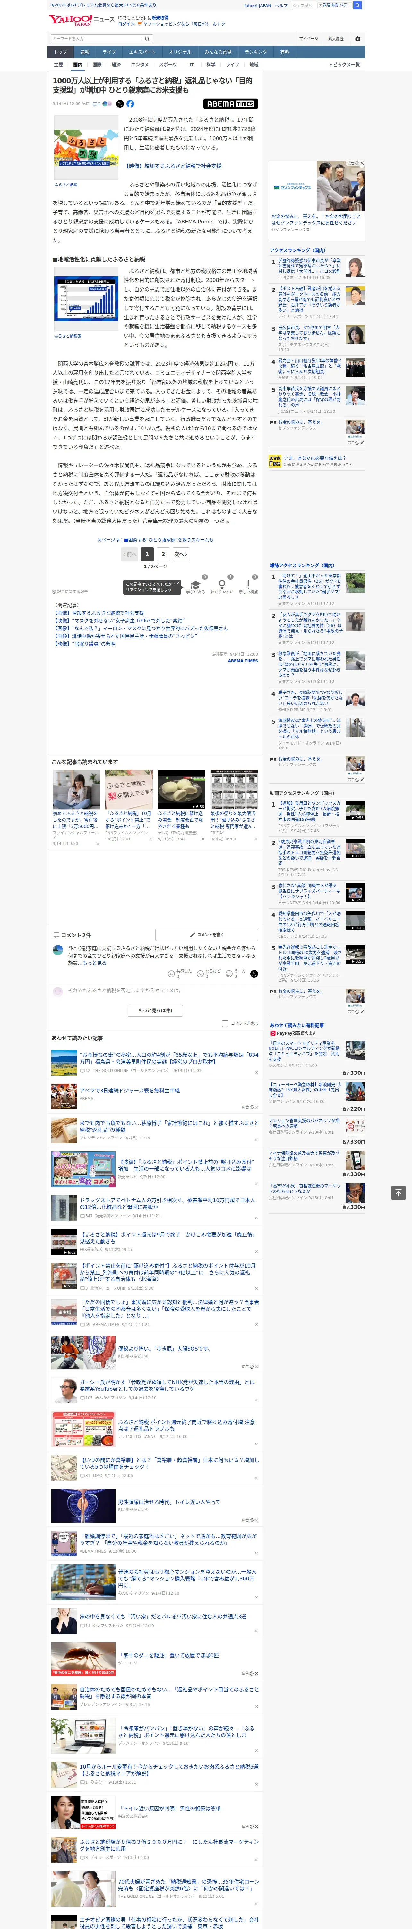Select ランキング tab in navigation
The width and height of the screenshot is (412, 1929).
(x=256, y=52)
